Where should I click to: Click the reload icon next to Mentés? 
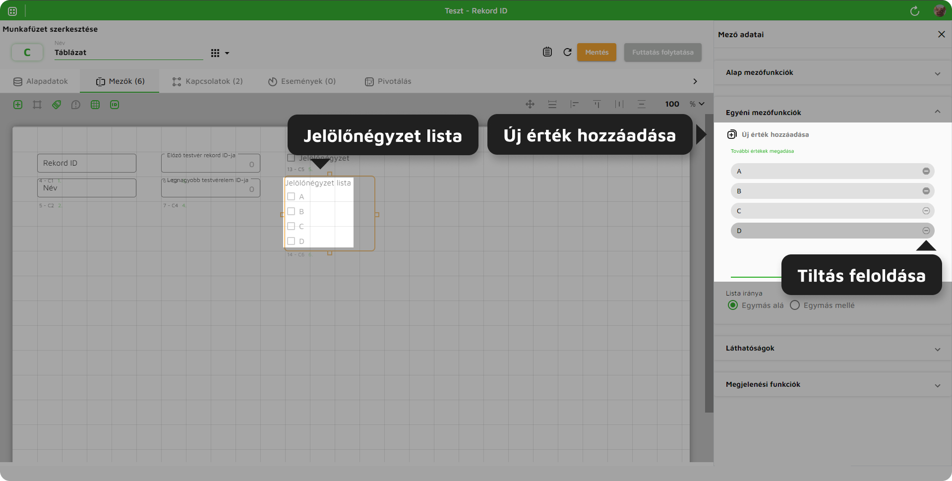[568, 52]
